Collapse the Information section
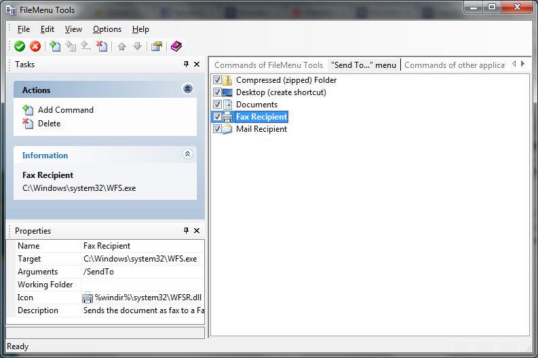The height and width of the screenshot is (358, 538). pyautogui.click(x=187, y=154)
